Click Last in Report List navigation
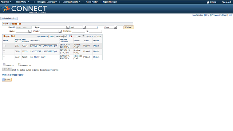The height and width of the screenshot is (131, 233). (99, 36)
